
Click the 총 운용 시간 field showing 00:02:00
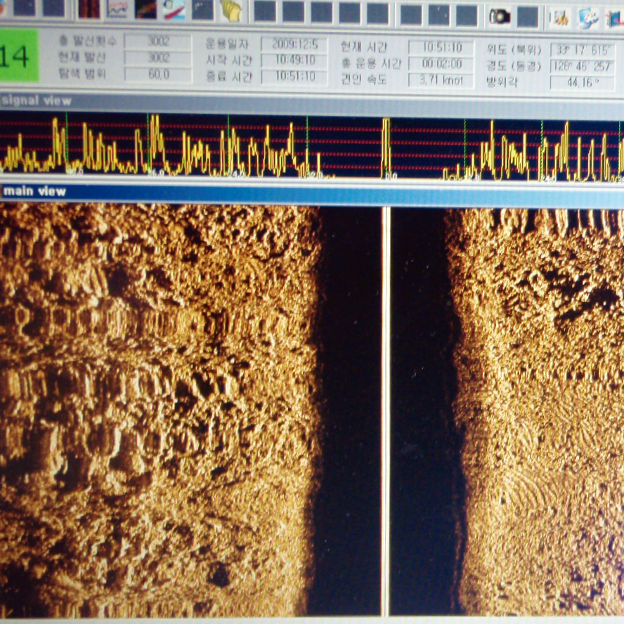(441, 64)
